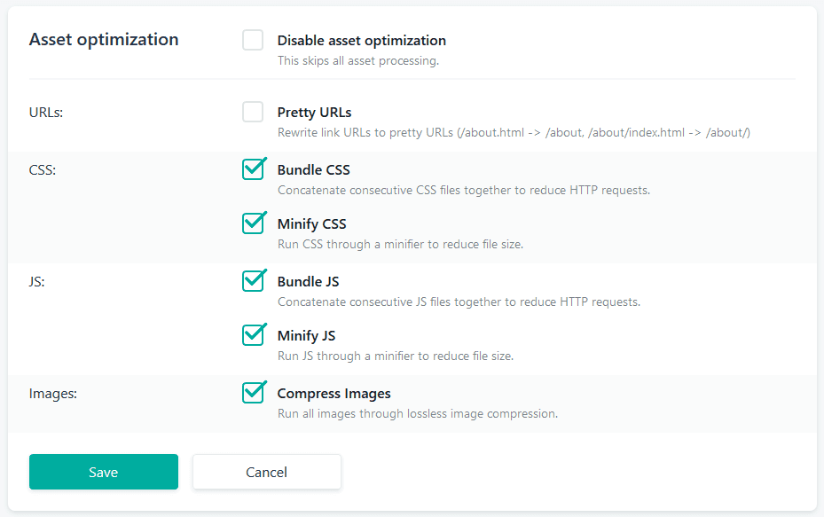Viewport: 824px width, 517px height.
Task: Check the Disable asset optimization checkbox
Action: pyautogui.click(x=253, y=41)
